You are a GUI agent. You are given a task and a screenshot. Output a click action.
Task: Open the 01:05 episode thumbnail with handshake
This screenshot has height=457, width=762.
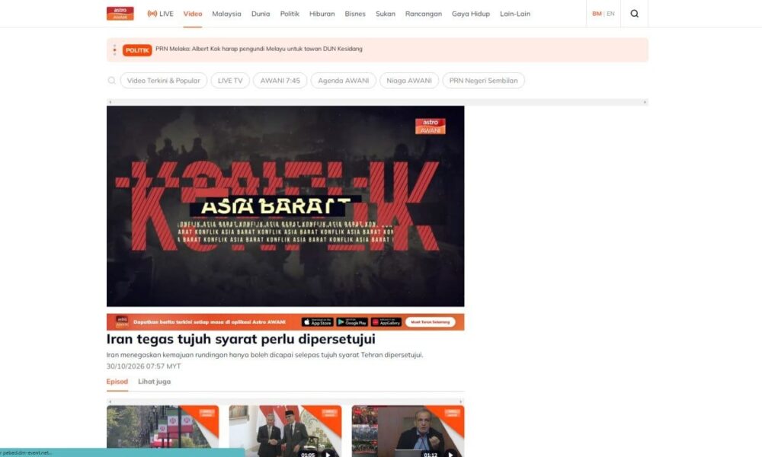pos(285,431)
